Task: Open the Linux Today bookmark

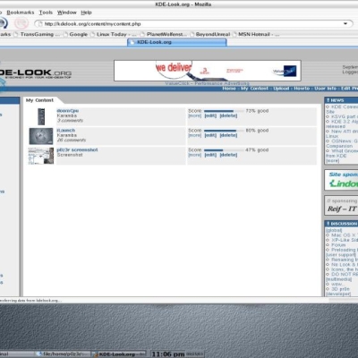Action: [114, 34]
